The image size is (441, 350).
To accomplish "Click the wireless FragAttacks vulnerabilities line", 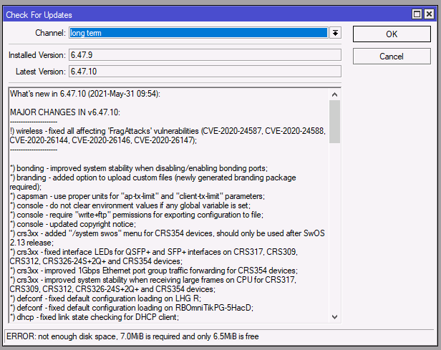I will click(x=168, y=135).
